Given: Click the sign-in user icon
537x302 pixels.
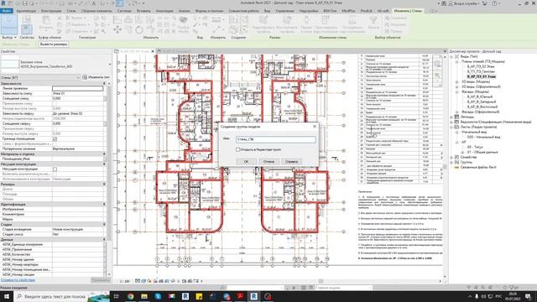Looking at the screenshot, I should pyautogui.click(x=451, y=3).
